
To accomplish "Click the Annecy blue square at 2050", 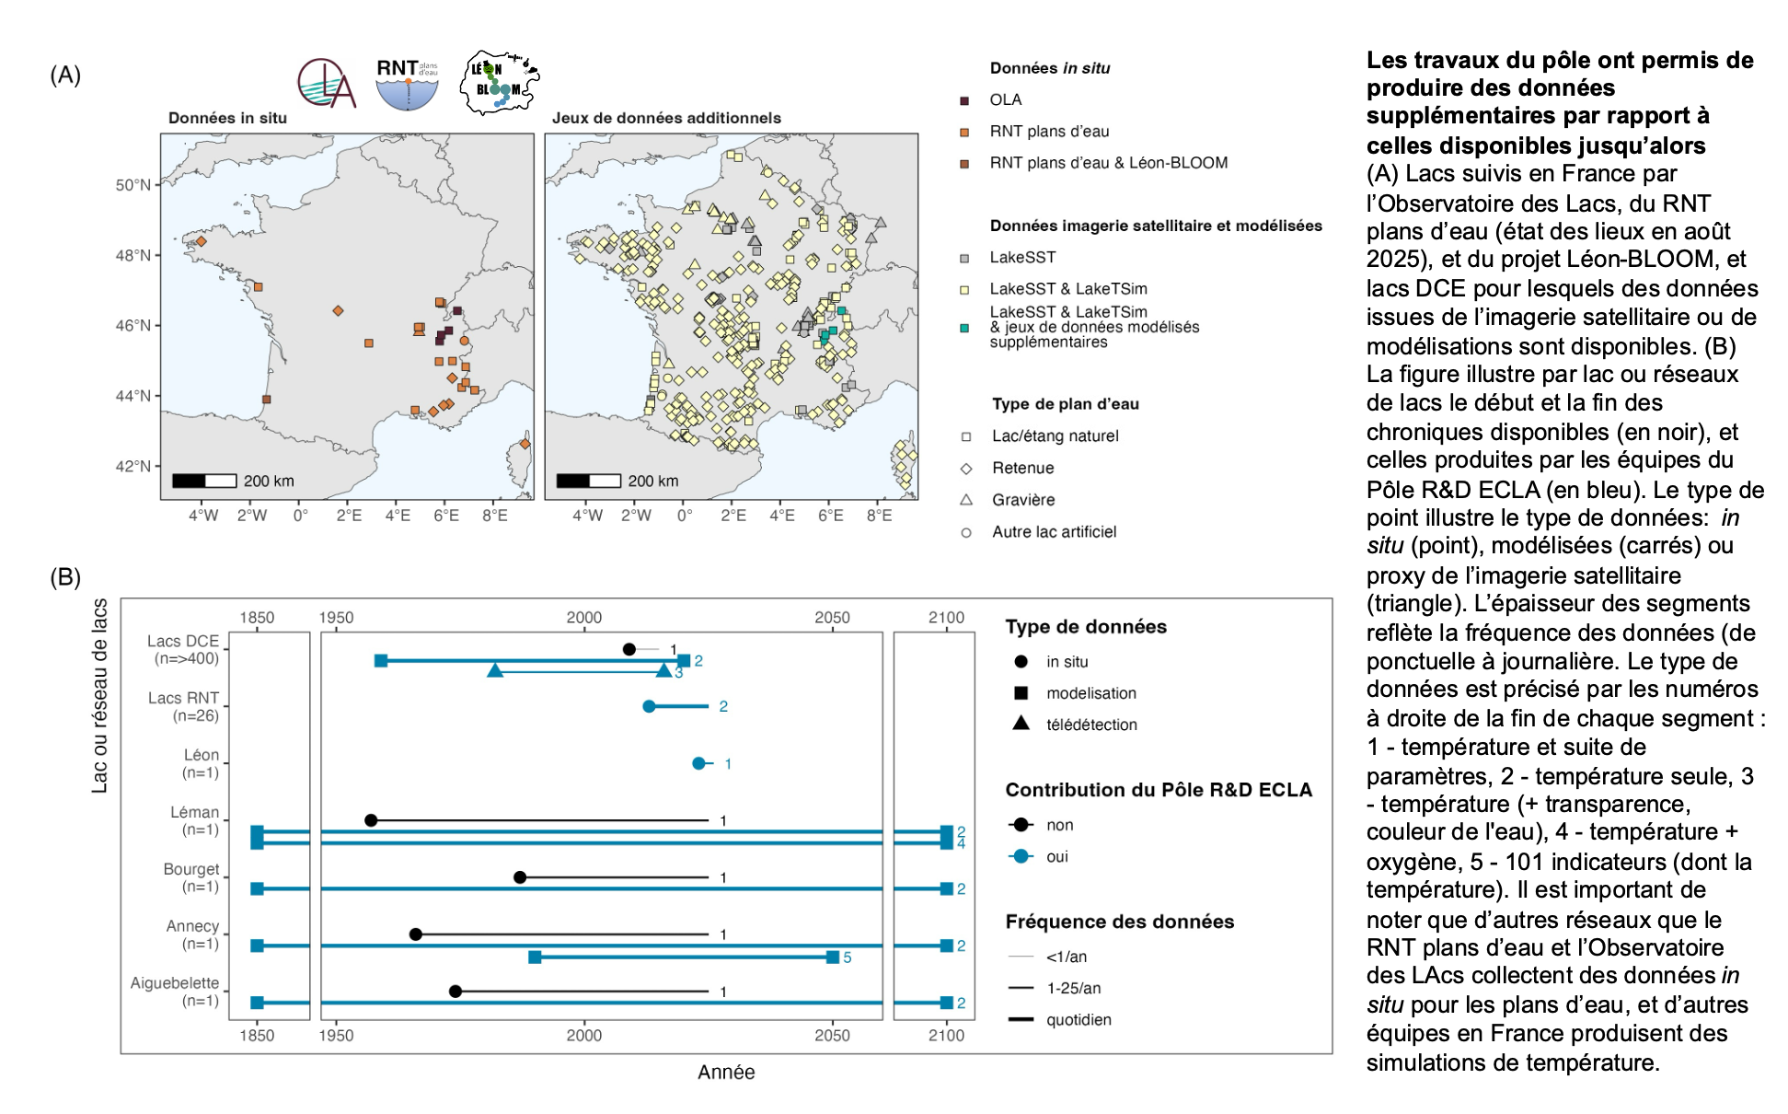I will (833, 957).
